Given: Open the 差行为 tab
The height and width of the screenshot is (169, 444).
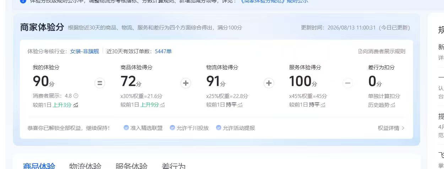Looking at the screenshot, I should (174, 166).
